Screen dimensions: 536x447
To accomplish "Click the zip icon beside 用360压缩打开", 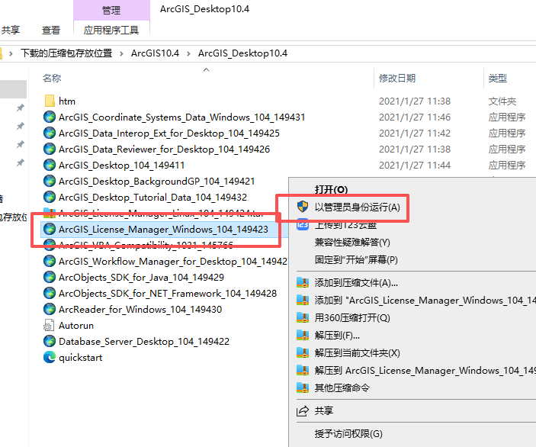I will [x=303, y=318].
